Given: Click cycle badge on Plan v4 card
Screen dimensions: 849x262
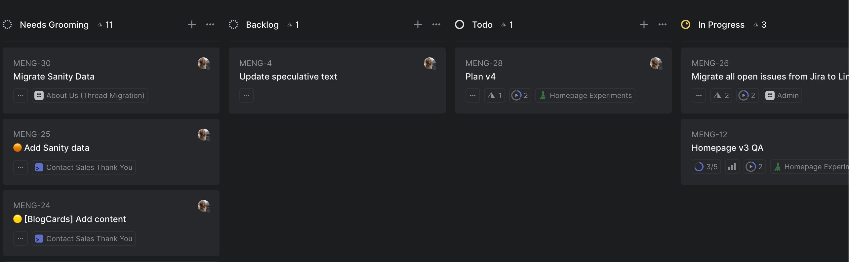Looking at the screenshot, I should click(520, 96).
